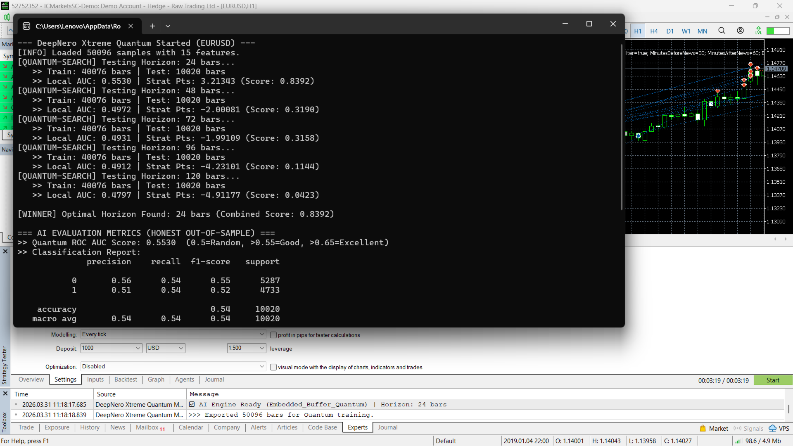The image size is (793, 446).
Task: Select the H4 timeframe button
Action: coord(654,31)
